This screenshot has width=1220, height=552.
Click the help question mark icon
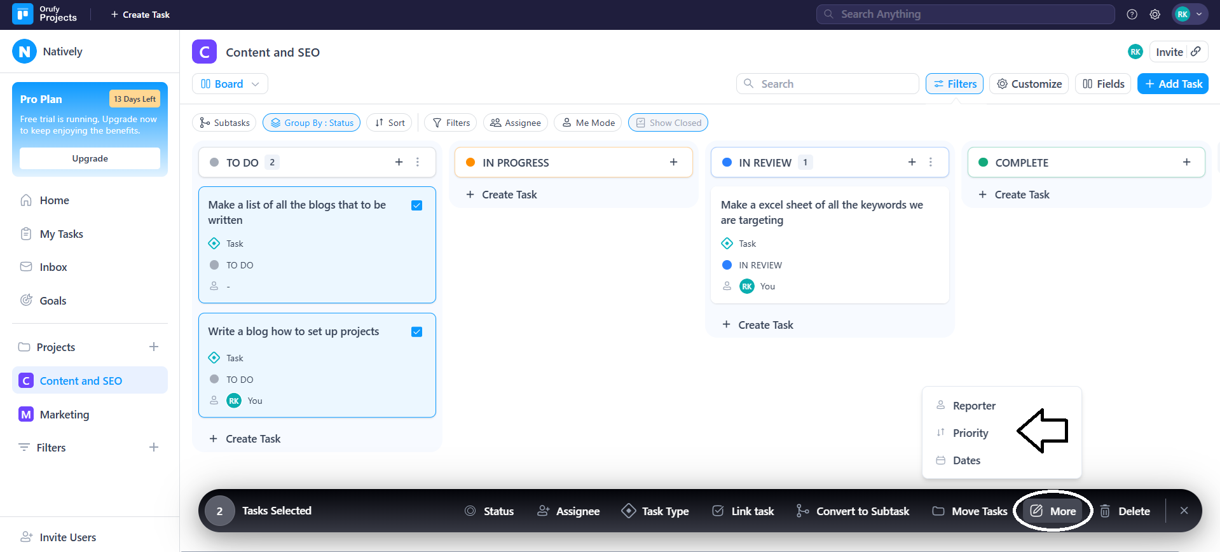[1132, 15]
